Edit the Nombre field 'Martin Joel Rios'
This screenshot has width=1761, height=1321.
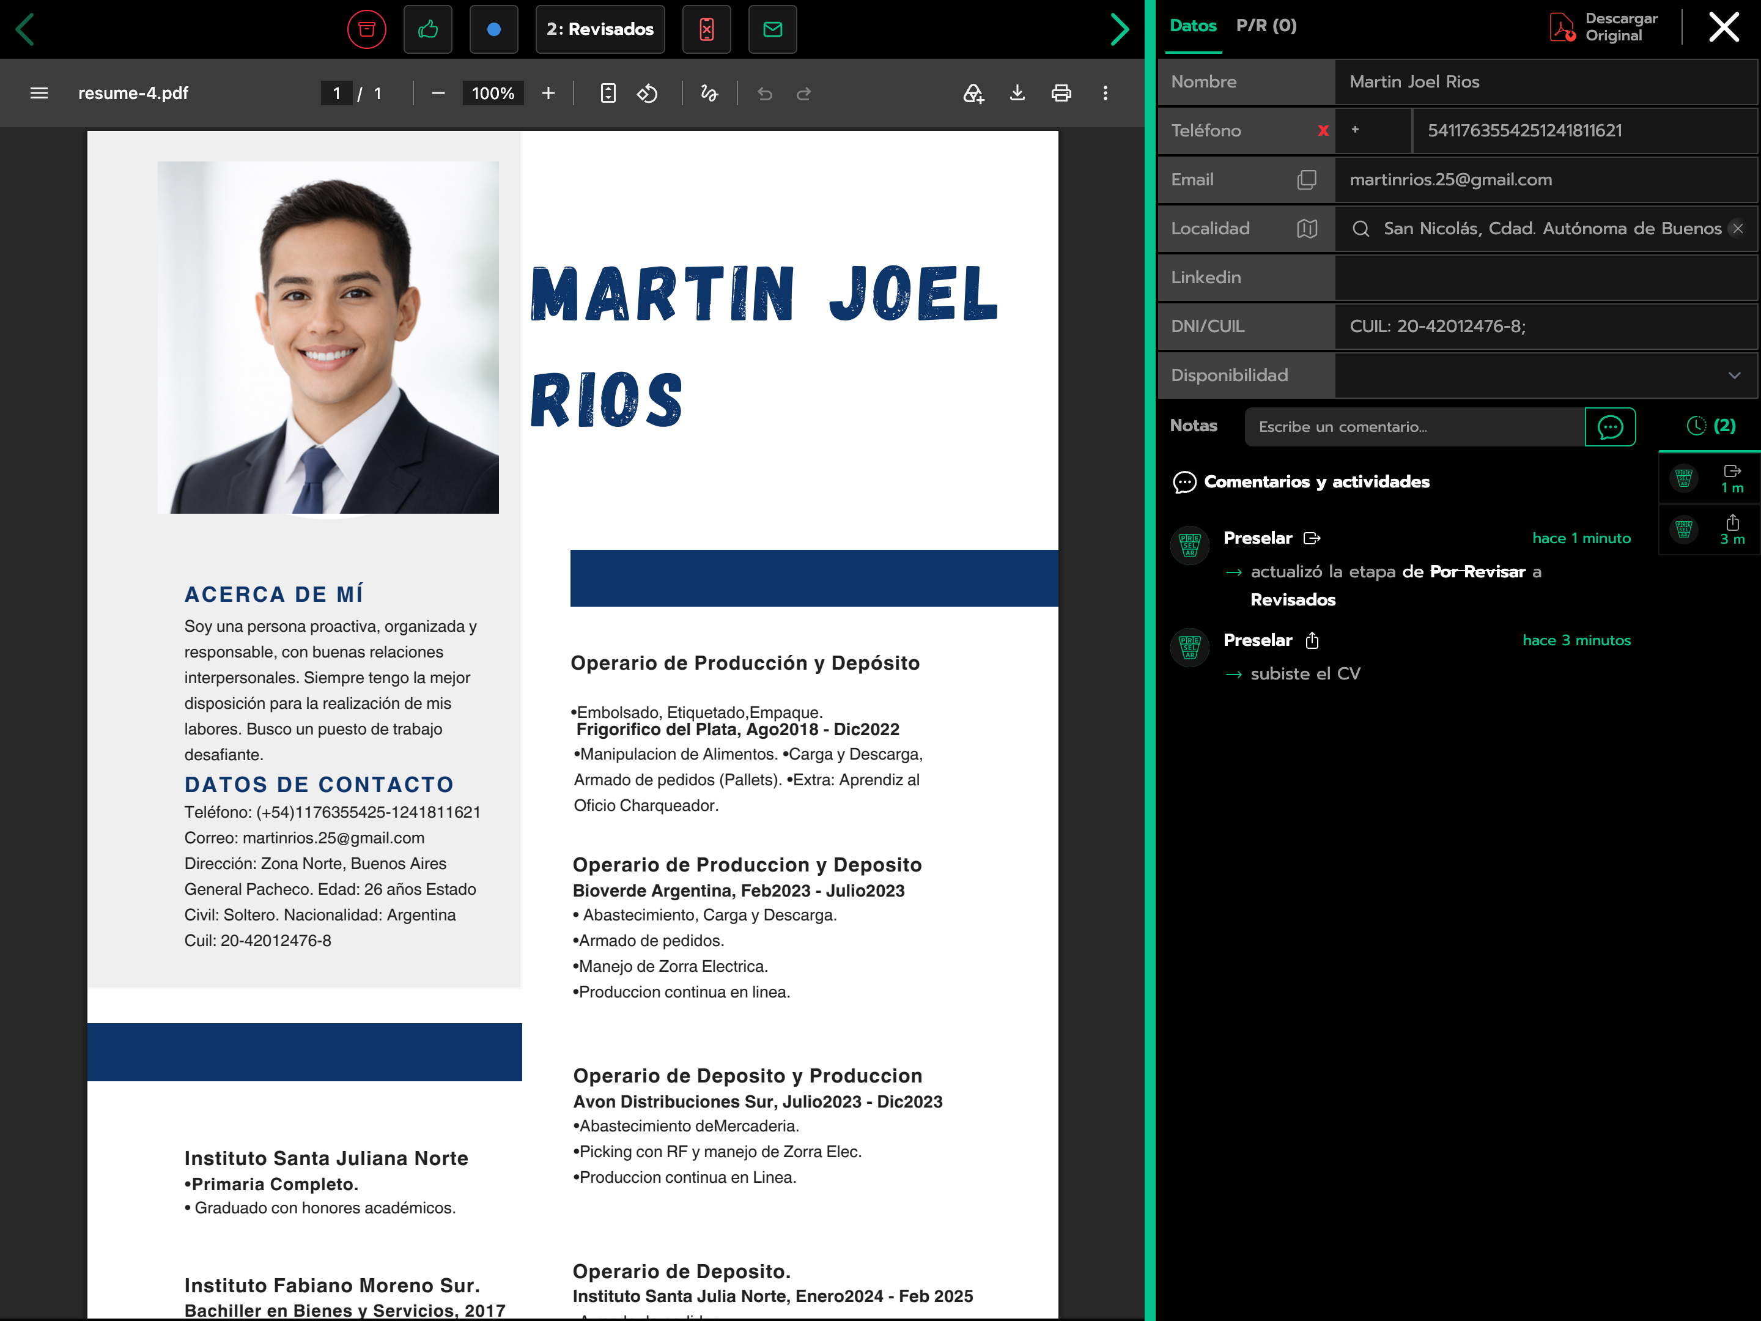click(x=1545, y=81)
